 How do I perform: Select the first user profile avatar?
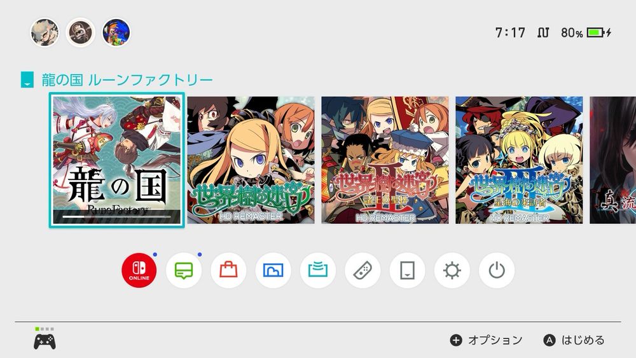(x=45, y=32)
